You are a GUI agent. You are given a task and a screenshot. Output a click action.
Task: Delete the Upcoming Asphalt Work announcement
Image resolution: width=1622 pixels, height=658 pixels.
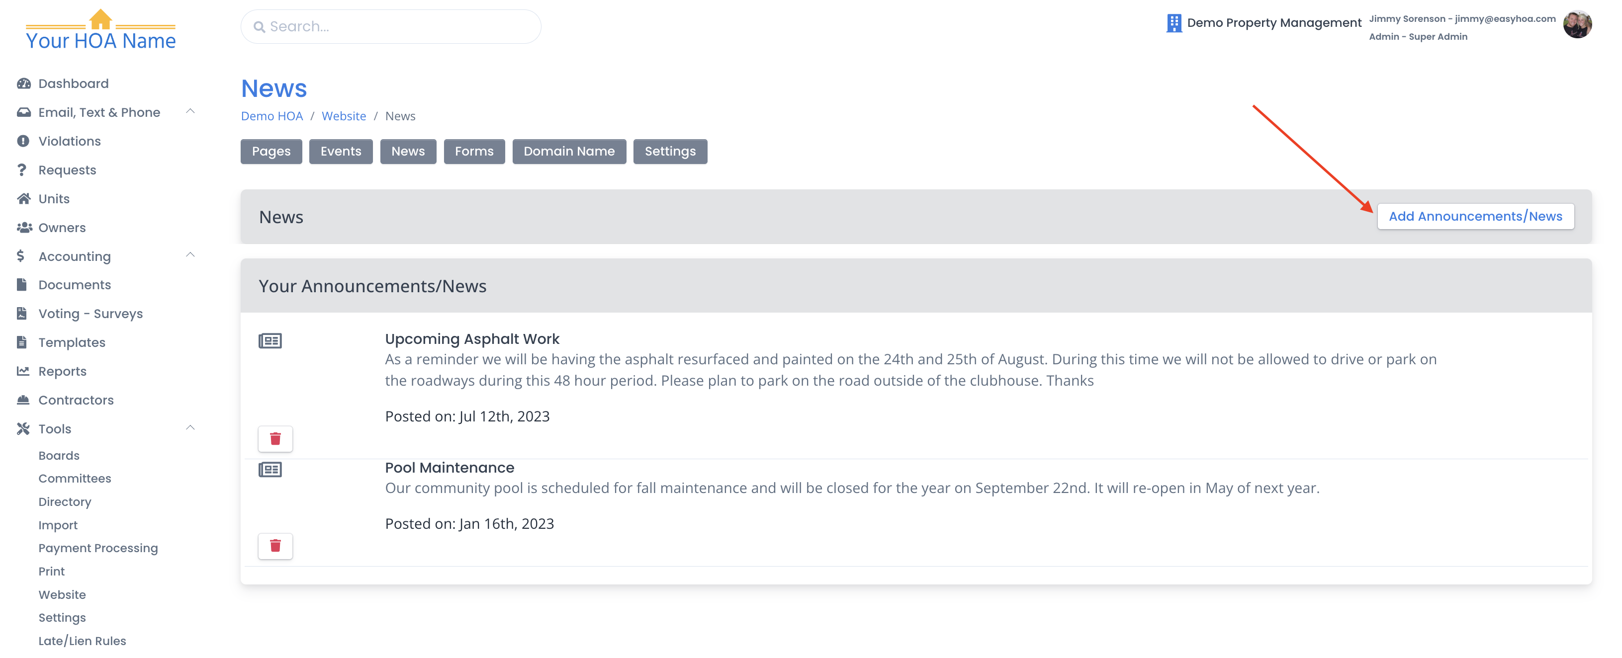pos(275,438)
